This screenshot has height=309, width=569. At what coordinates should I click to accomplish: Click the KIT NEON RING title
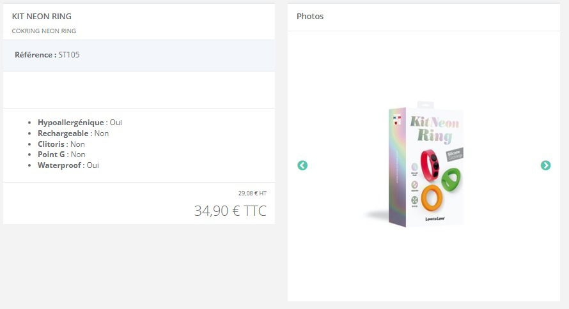point(42,17)
